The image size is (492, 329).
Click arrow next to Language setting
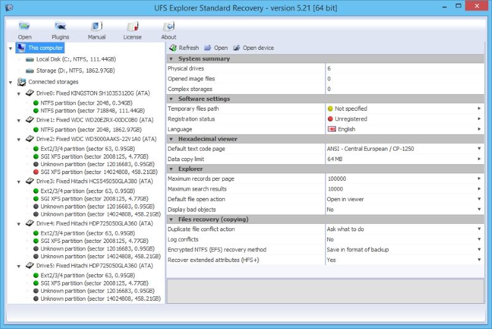coord(479,129)
